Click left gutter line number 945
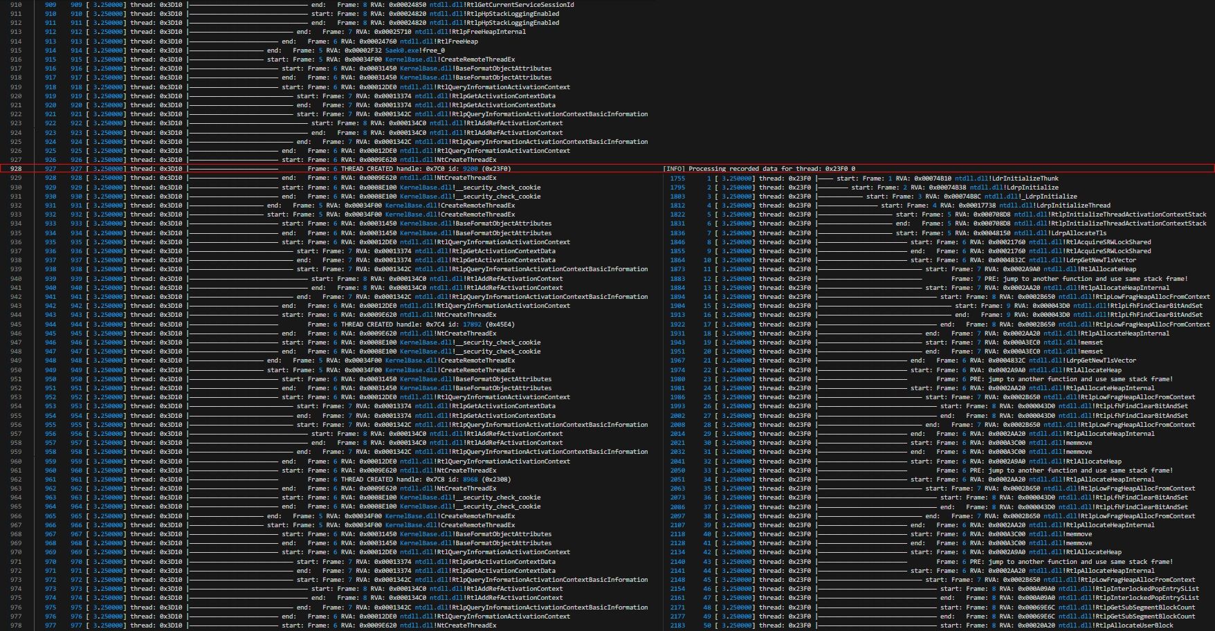The width and height of the screenshot is (1215, 631). [x=15, y=324]
